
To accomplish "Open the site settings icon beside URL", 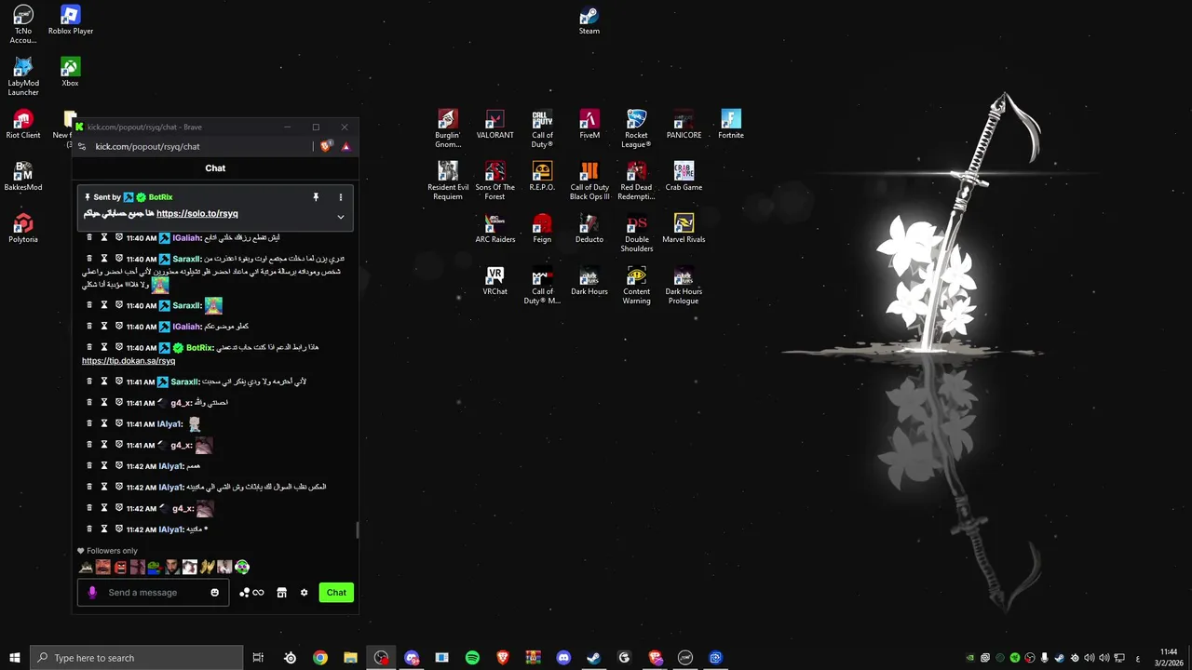I will click(82, 146).
